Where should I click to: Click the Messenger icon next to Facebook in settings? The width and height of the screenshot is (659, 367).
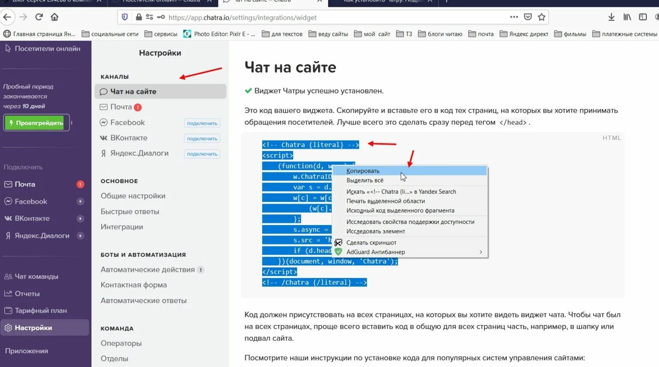pyautogui.click(x=103, y=122)
